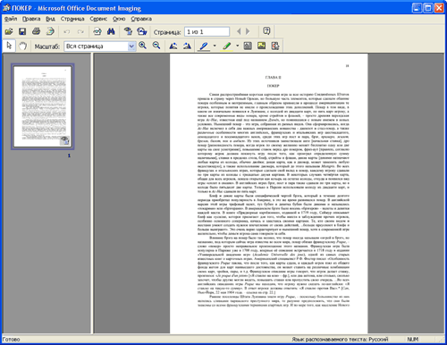Toggle the blue Pen annotation tool

pyautogui.click(x=204, y=46)
